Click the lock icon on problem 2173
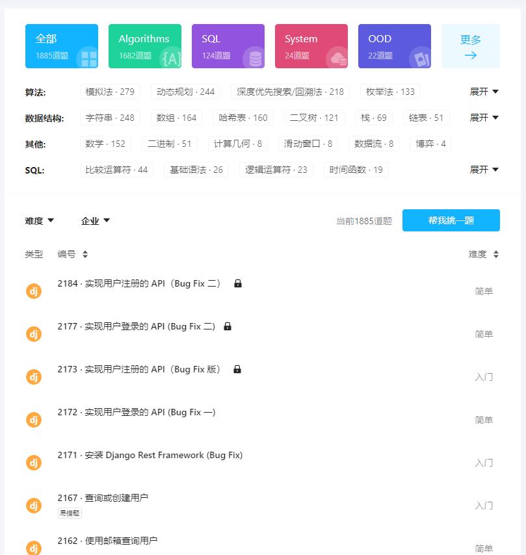The image size is (526, 555). pyautogui.click(x=237, y=368)
